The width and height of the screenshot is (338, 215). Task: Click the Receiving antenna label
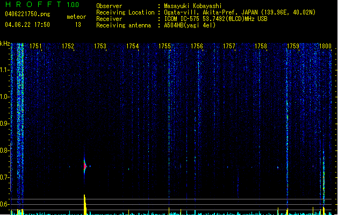[124, 25]
